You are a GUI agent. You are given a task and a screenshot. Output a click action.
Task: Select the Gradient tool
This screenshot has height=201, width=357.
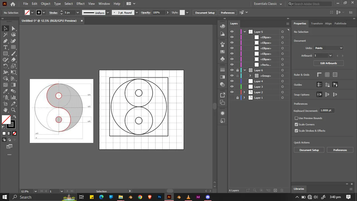tap(13, 85)
